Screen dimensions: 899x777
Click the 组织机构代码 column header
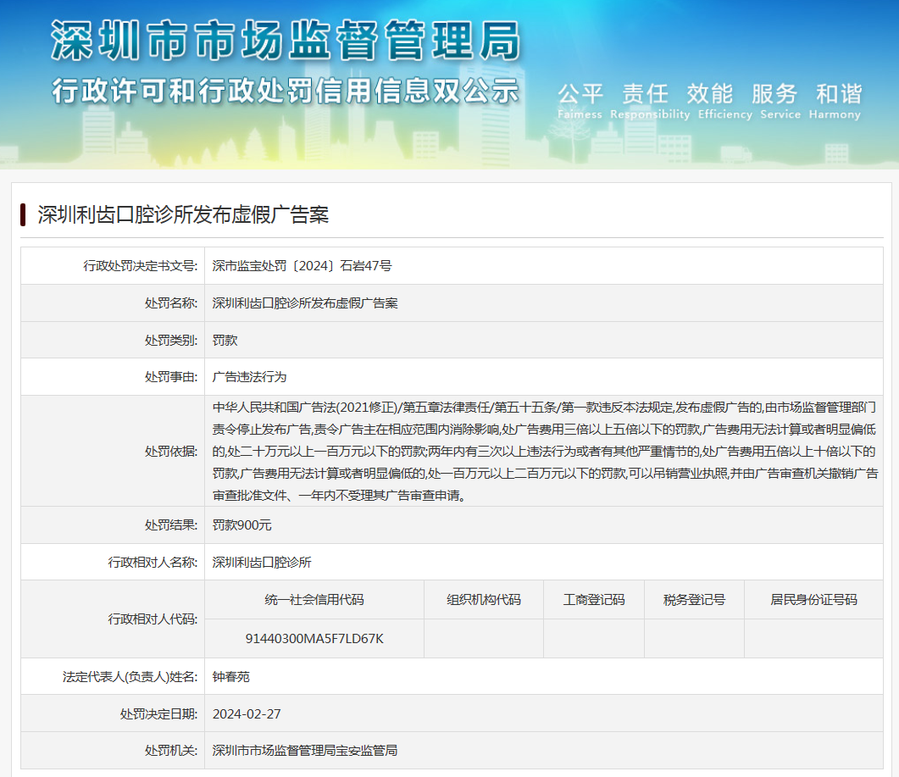click(484, 599)
